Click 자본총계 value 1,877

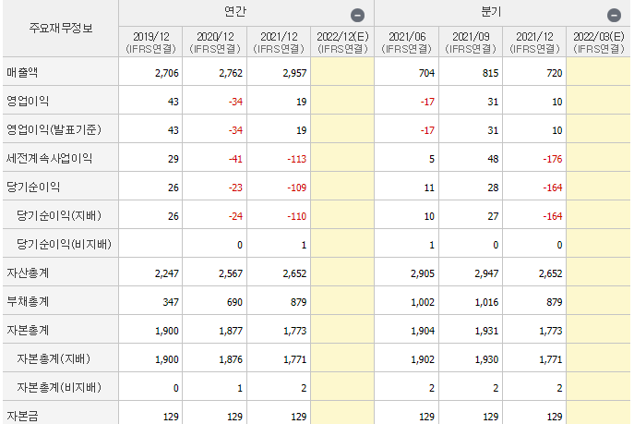click(x=231, y=331)
